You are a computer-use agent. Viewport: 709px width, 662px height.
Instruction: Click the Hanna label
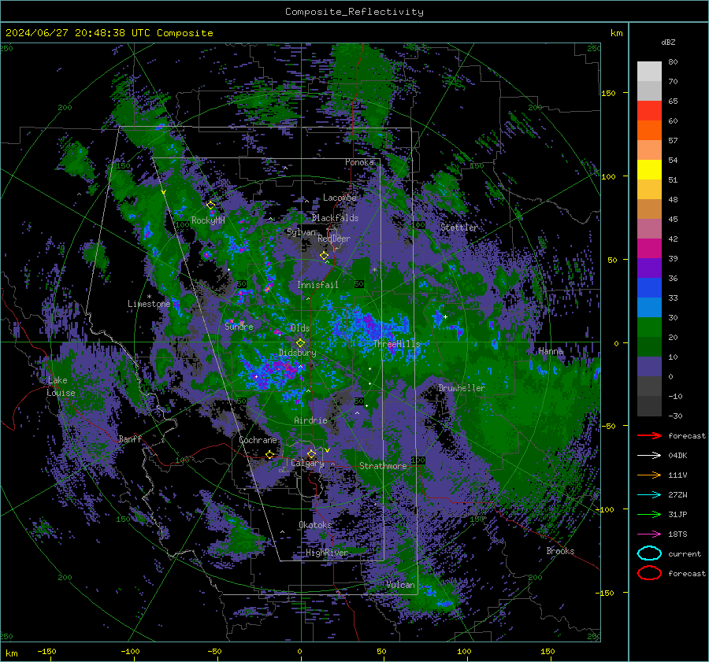click(x=551, y=351)
